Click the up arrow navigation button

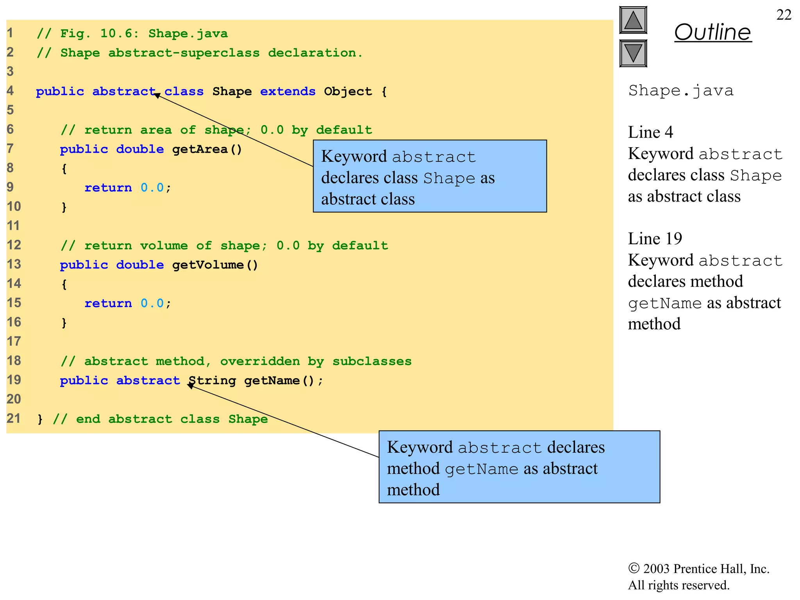[633, 20]
